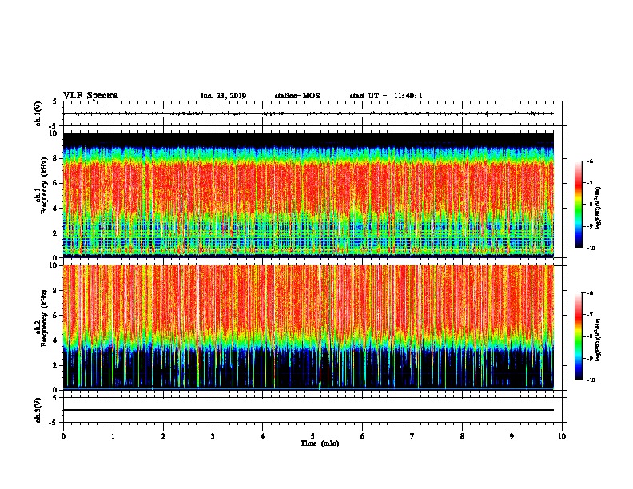Click the flat ch.3 voltage trace
Image resolution: width=633 pixels, height=489 pixels.
309,410
